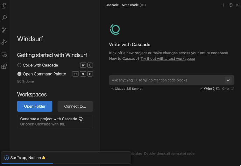Expand the Claude 3.5 Sonnet model selector
The image size is (241, 166).
point(127,89)
